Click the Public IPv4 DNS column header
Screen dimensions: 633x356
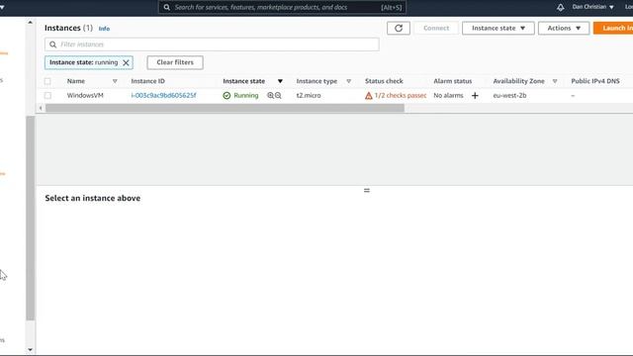point(595,81)
